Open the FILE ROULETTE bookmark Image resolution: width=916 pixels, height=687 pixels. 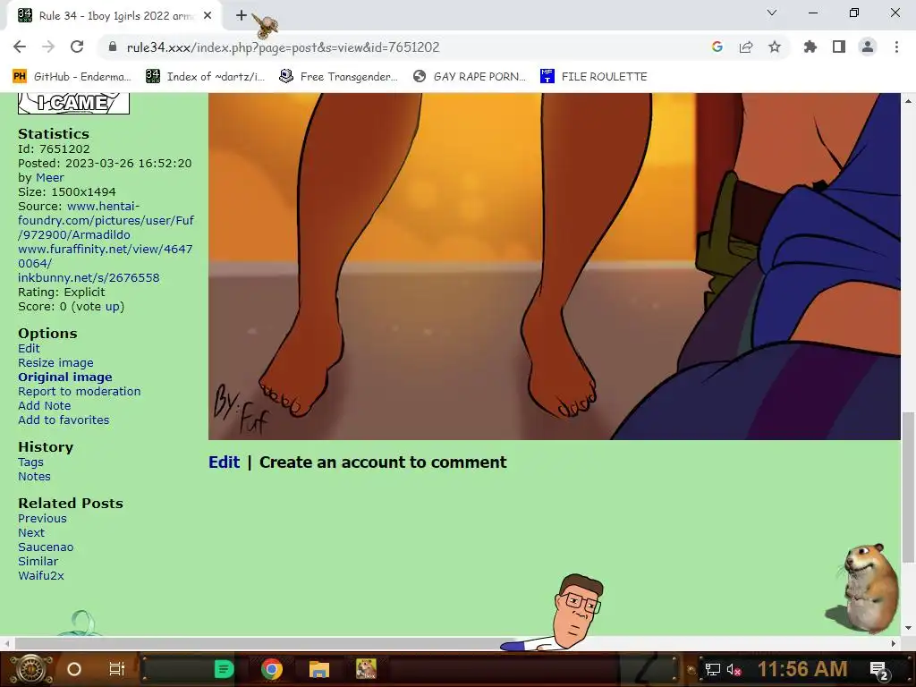click(594, 77)
